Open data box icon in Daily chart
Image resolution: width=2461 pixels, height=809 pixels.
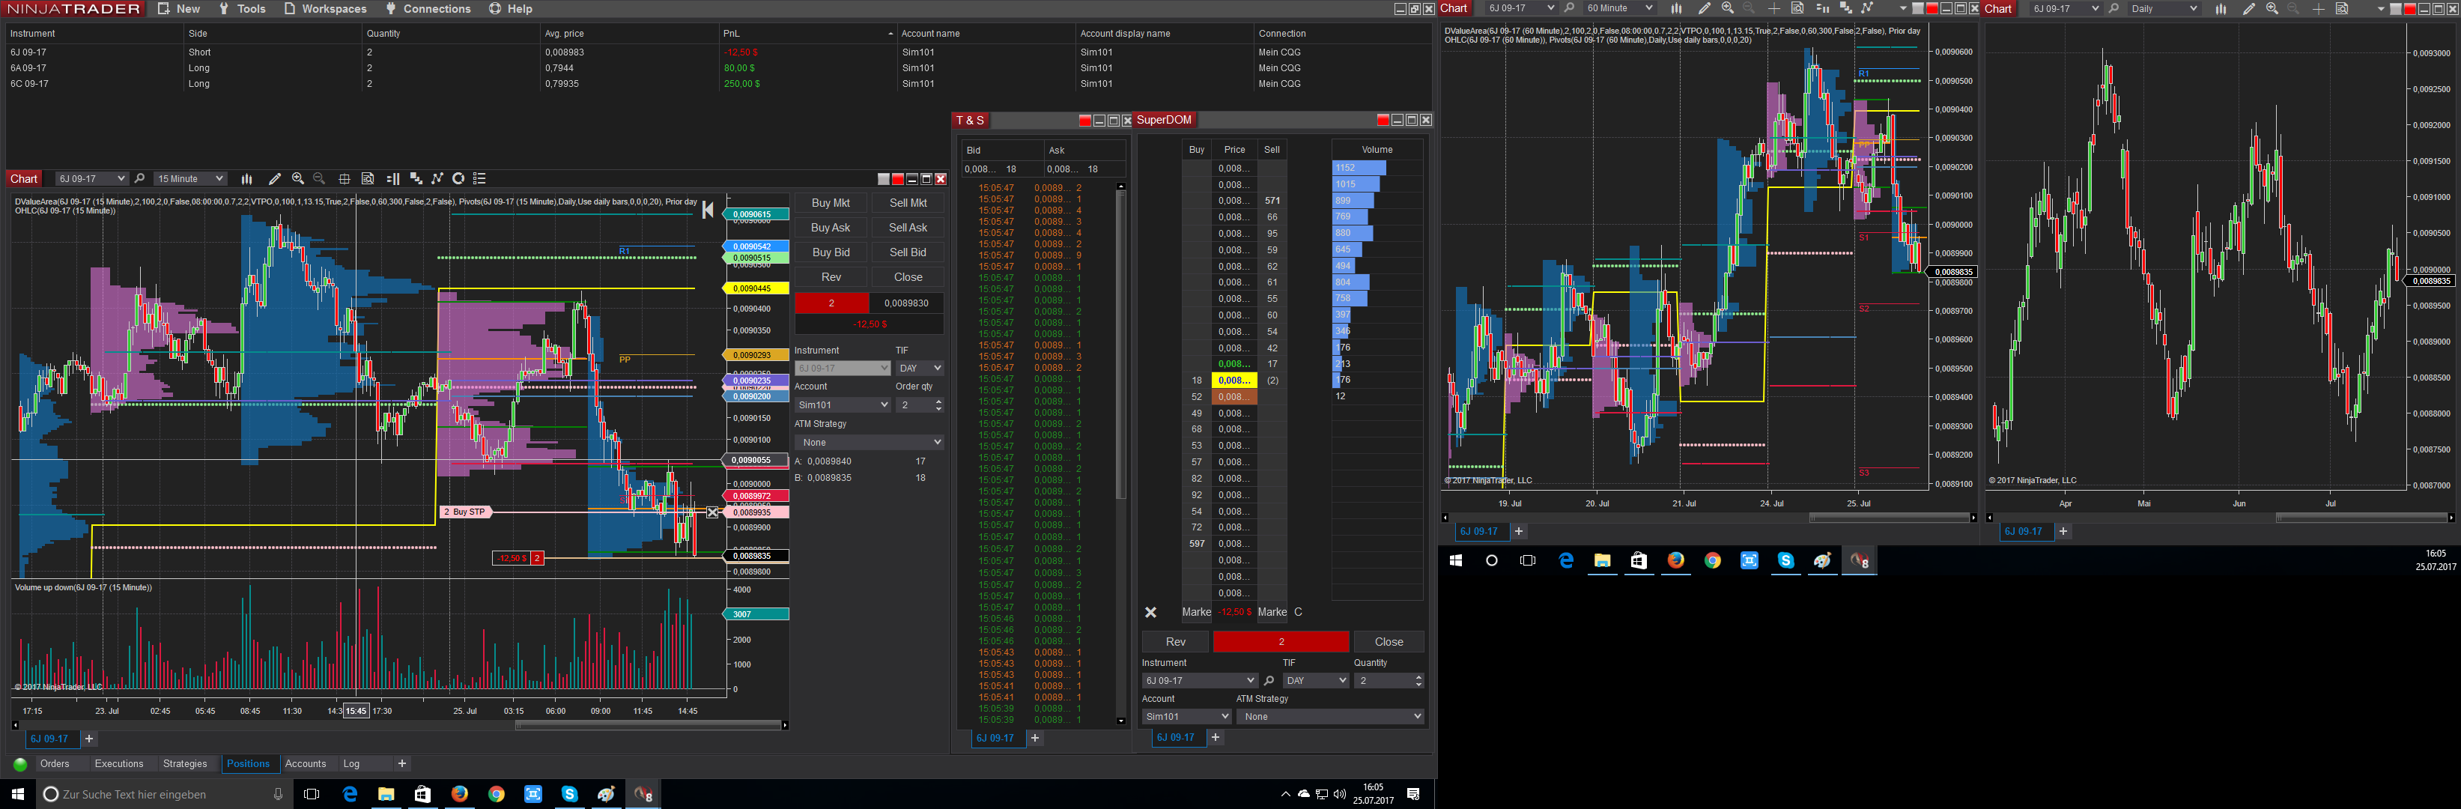(x=2342, y=8)
